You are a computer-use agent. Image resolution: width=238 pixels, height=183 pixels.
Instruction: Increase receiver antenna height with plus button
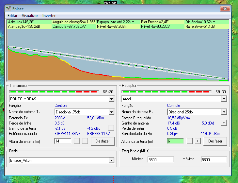point(198,141)
